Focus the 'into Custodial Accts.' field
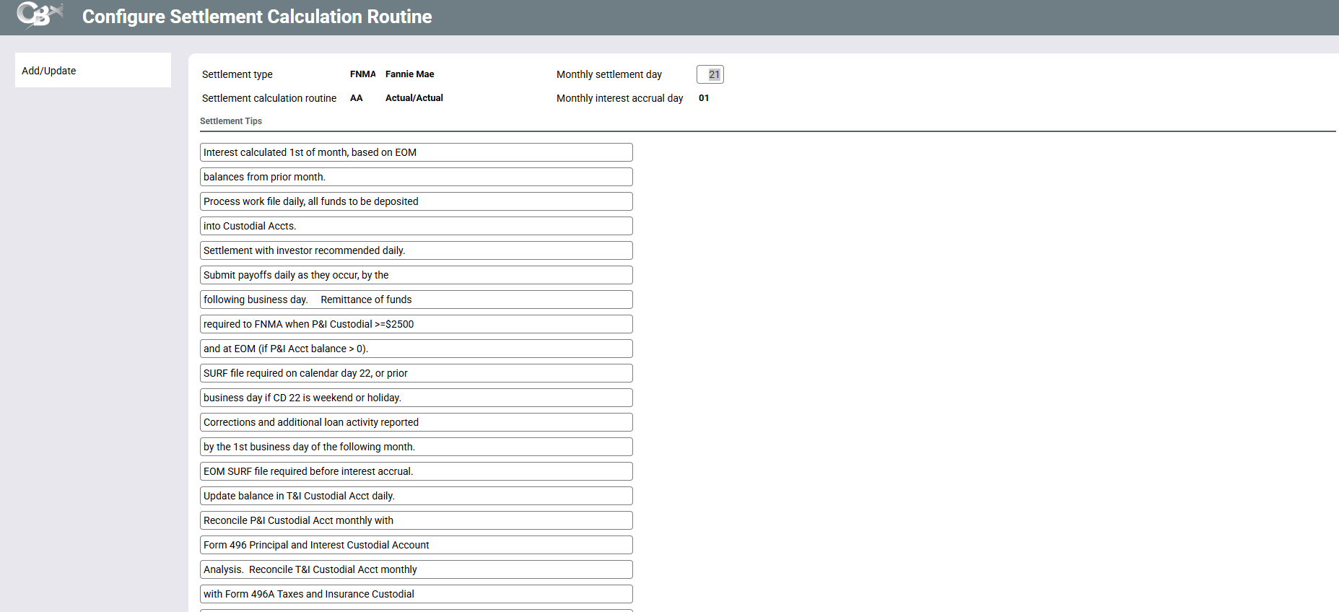1339x612 pixels. pos(416,226)
